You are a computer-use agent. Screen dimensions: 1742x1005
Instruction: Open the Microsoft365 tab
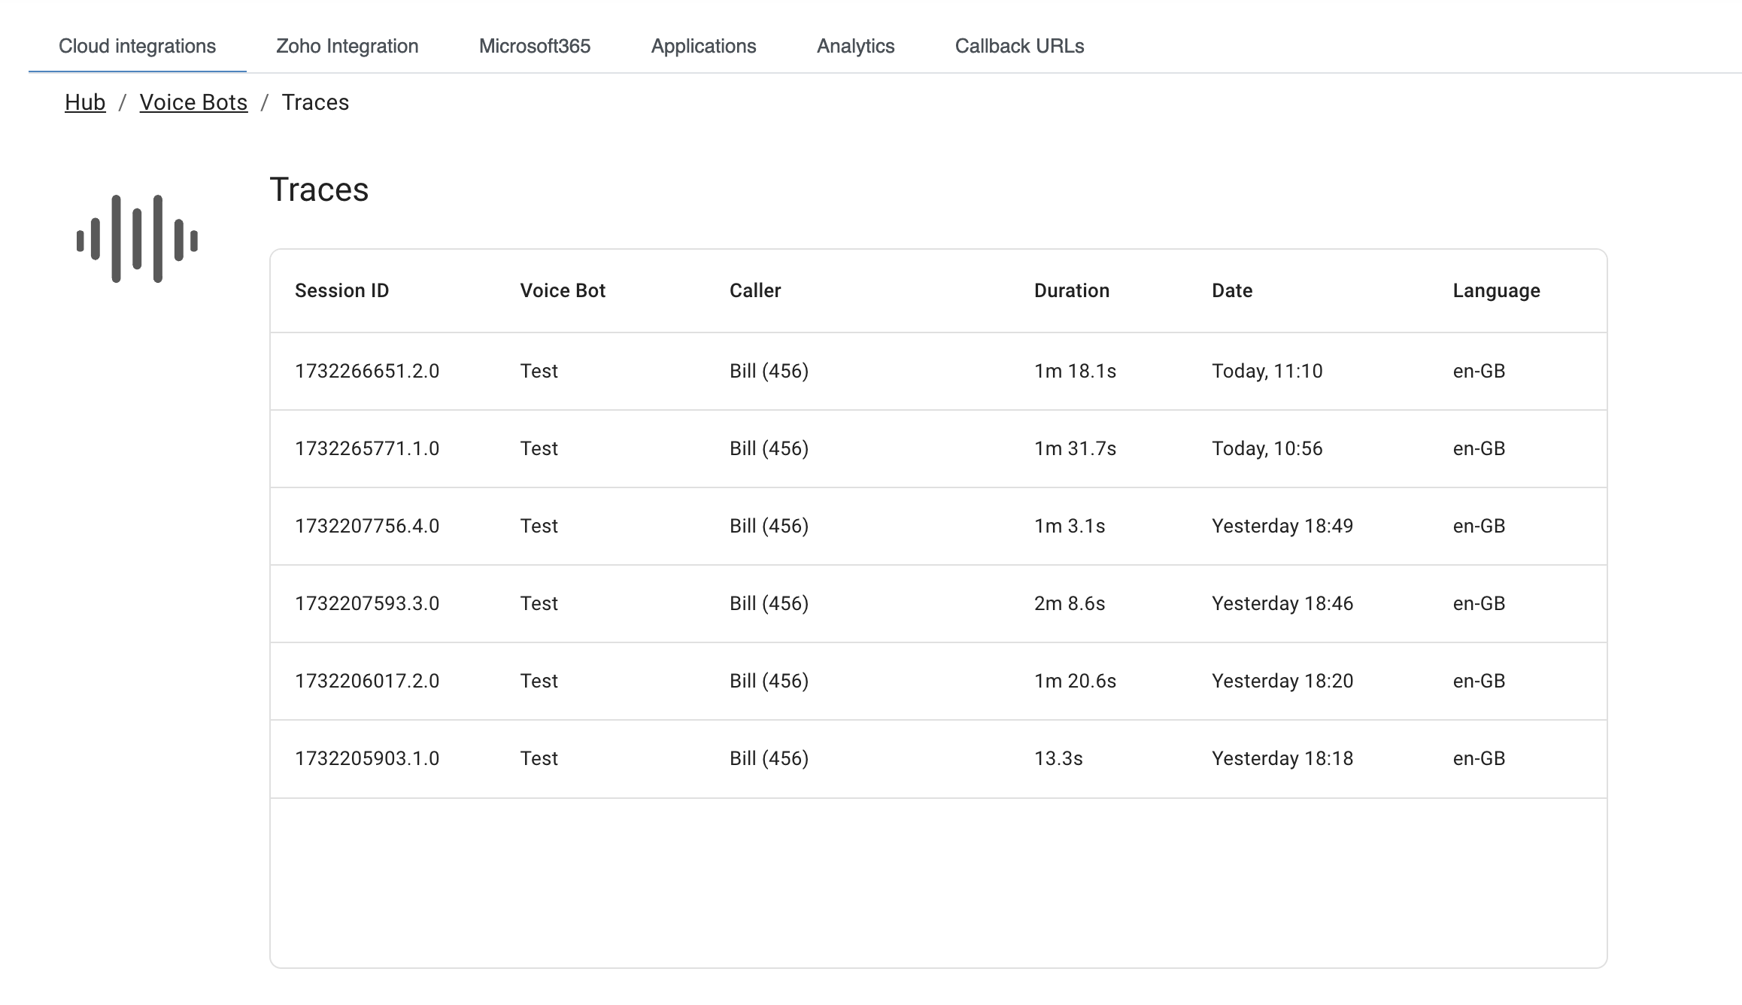[x=534, y=46]
